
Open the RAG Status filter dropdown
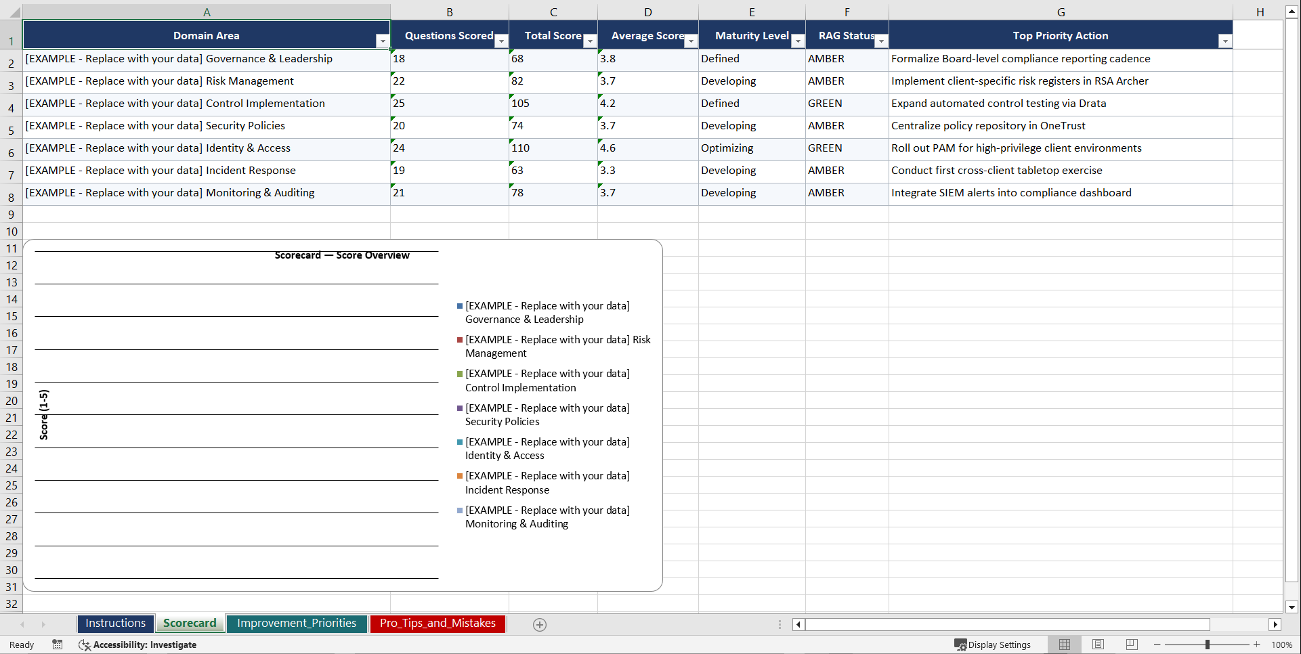tap(881, 41)
